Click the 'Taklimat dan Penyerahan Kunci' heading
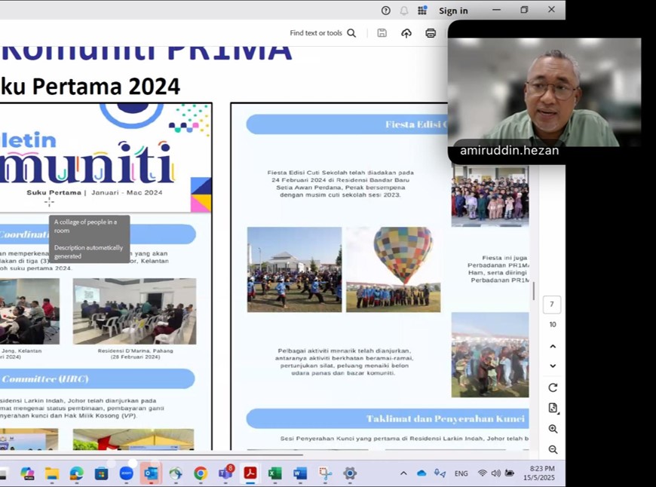The height and width of the screenshot is (487, 656). (445, 419)
